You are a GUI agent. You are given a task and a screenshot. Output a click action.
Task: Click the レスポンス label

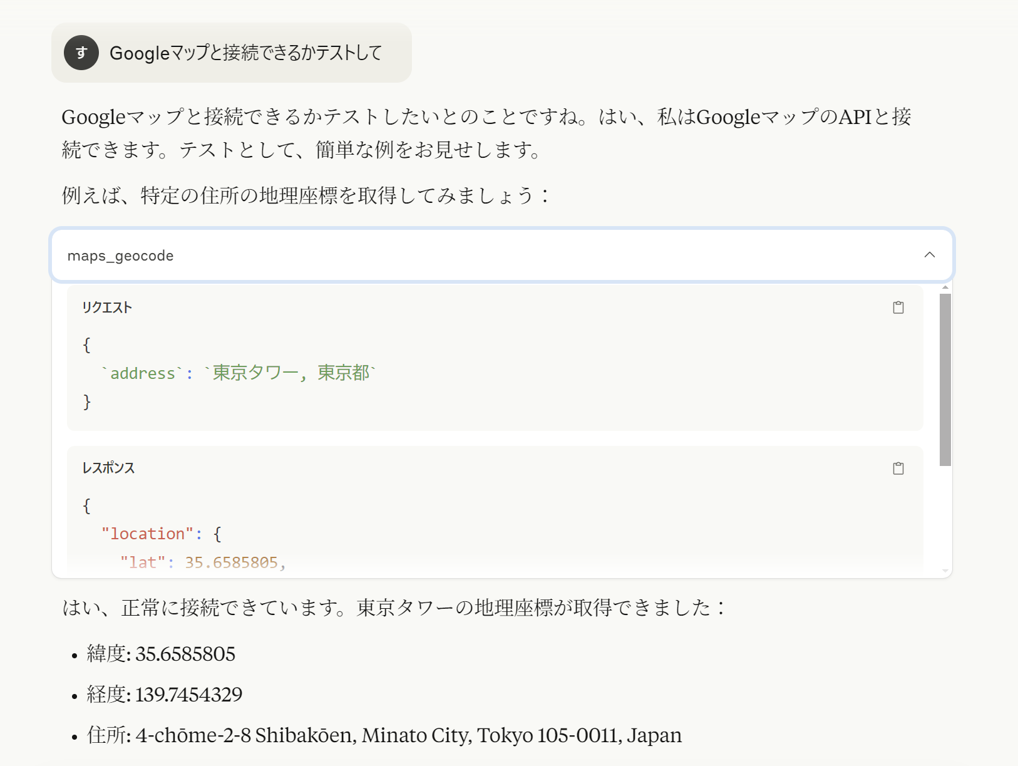108,468
